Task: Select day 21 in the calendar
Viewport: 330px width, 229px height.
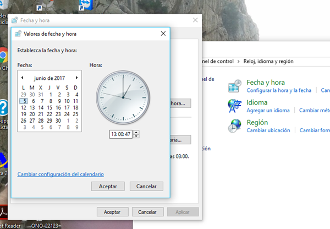Action: [x=41, y=114]
